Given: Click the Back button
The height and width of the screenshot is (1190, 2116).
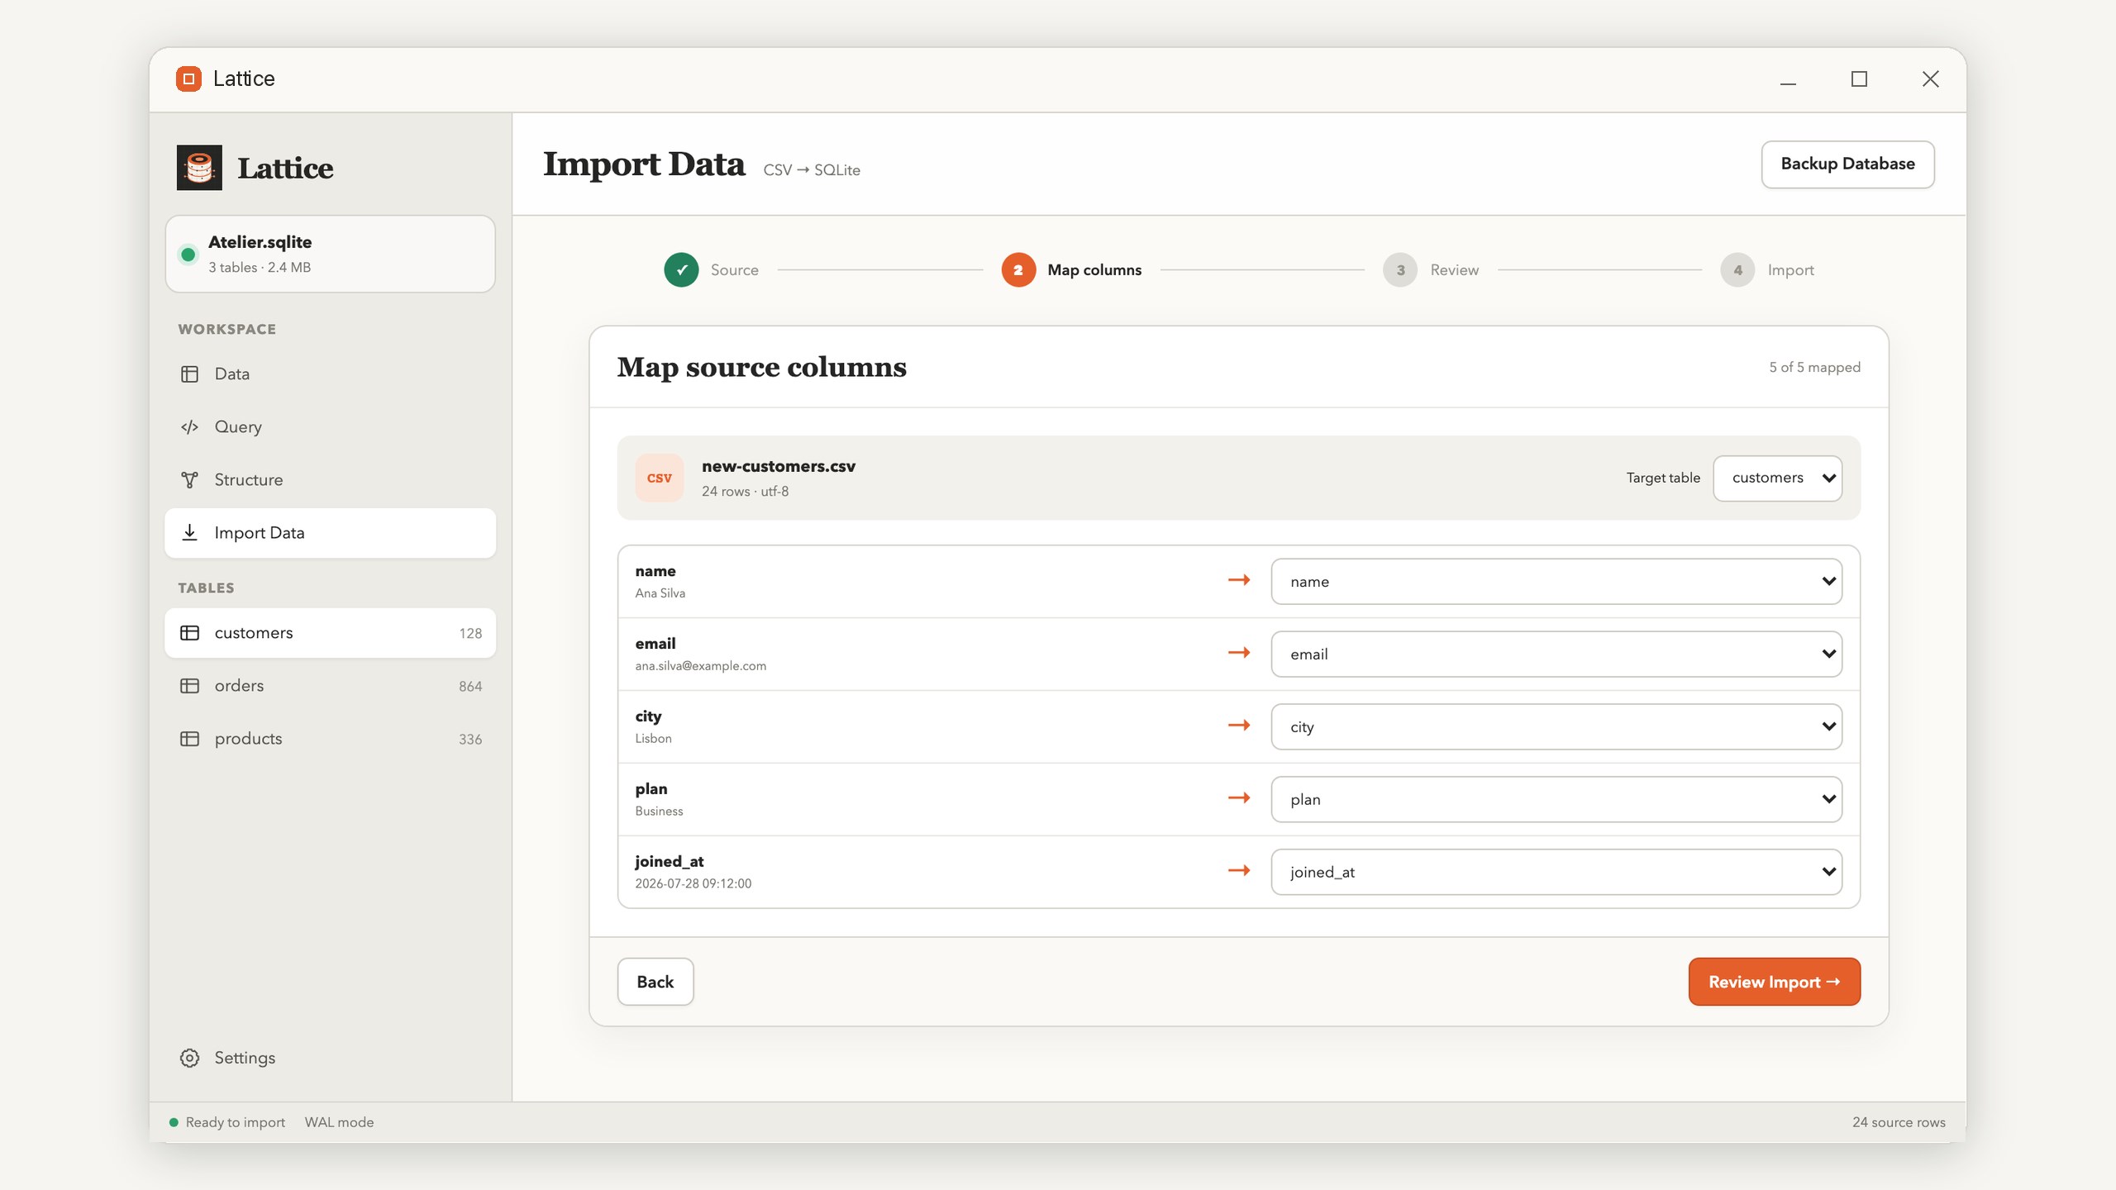Looking at the screenshot, I should coord(655,982).
